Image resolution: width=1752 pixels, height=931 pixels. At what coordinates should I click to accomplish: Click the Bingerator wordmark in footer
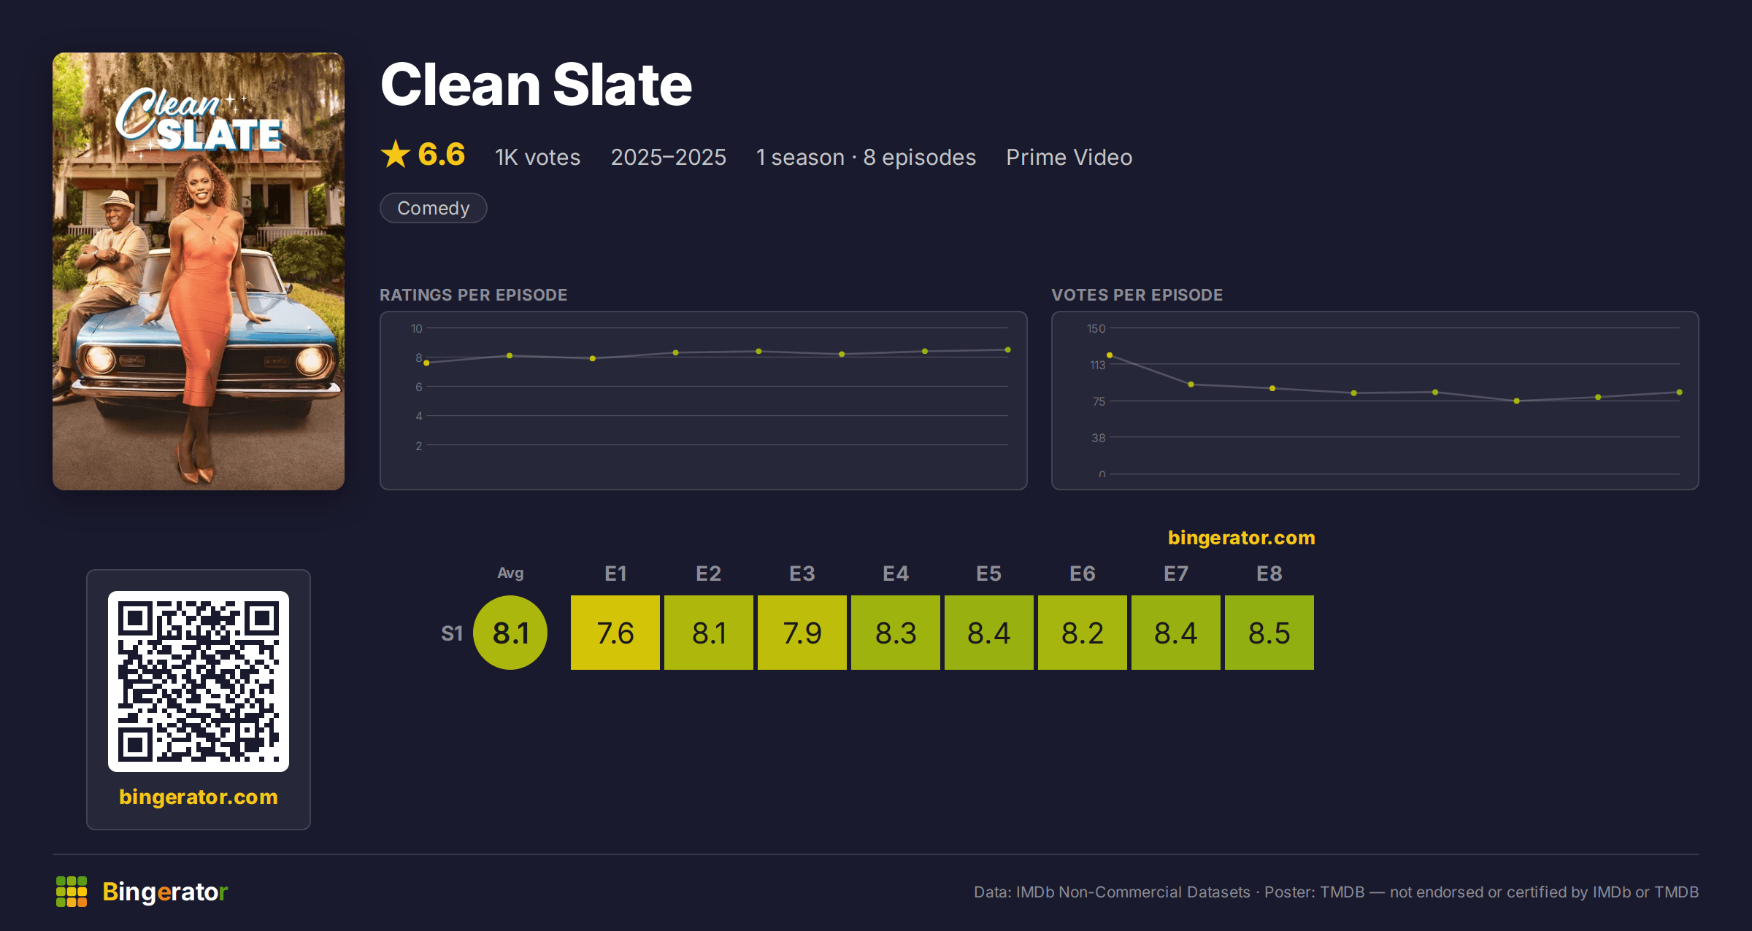point(165,892)
